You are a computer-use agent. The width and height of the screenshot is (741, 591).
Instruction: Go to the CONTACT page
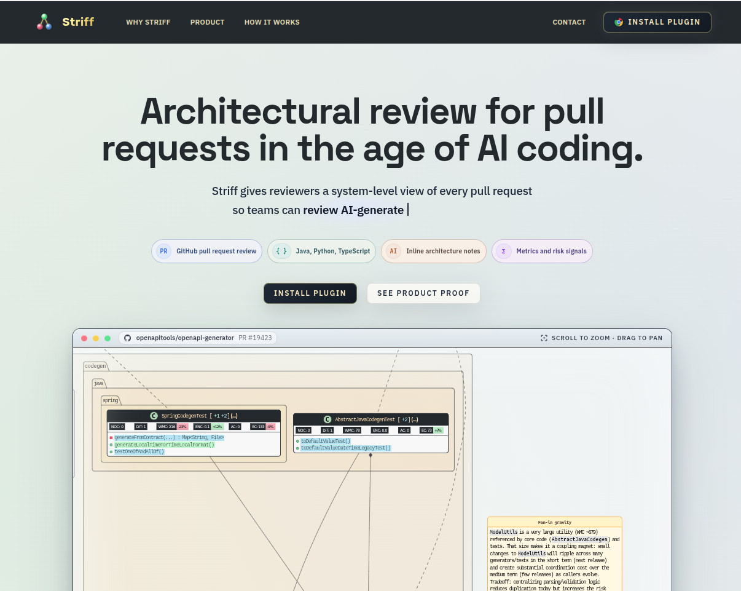569,22
